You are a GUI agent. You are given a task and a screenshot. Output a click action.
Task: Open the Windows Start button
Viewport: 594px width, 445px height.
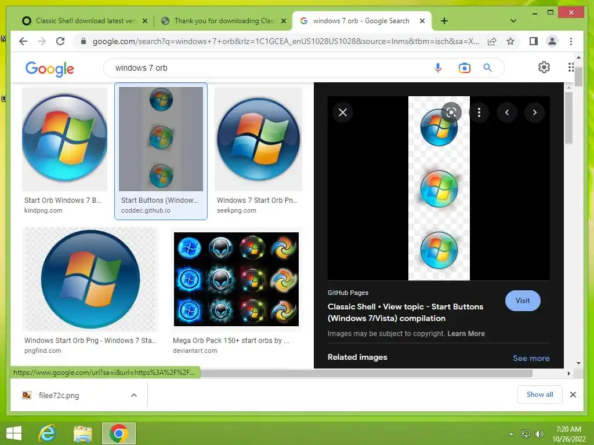(x=14, y=433)
